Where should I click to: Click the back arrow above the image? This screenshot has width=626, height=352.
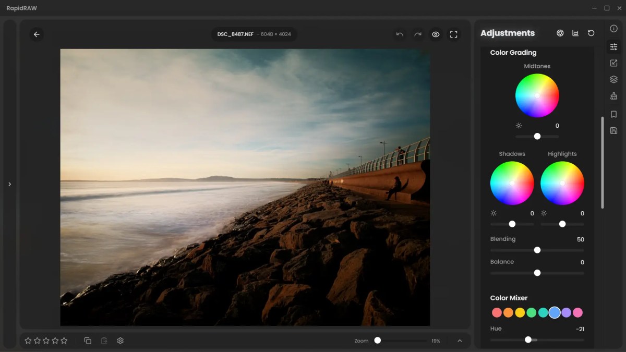(36, 34)
